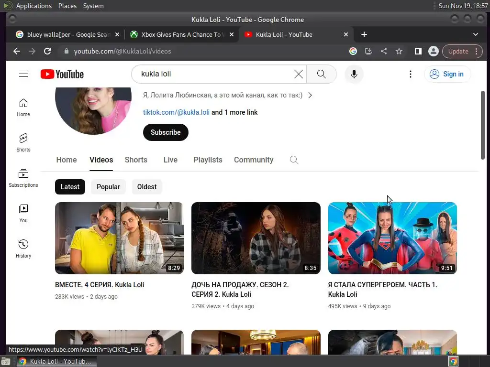Play the 8:29 video thumbnail

pyautogui.click(x=119, y=238)
